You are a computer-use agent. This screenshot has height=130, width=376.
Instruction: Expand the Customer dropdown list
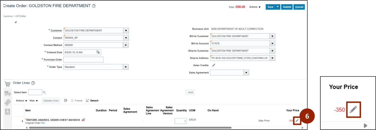[x=126, y=31]
